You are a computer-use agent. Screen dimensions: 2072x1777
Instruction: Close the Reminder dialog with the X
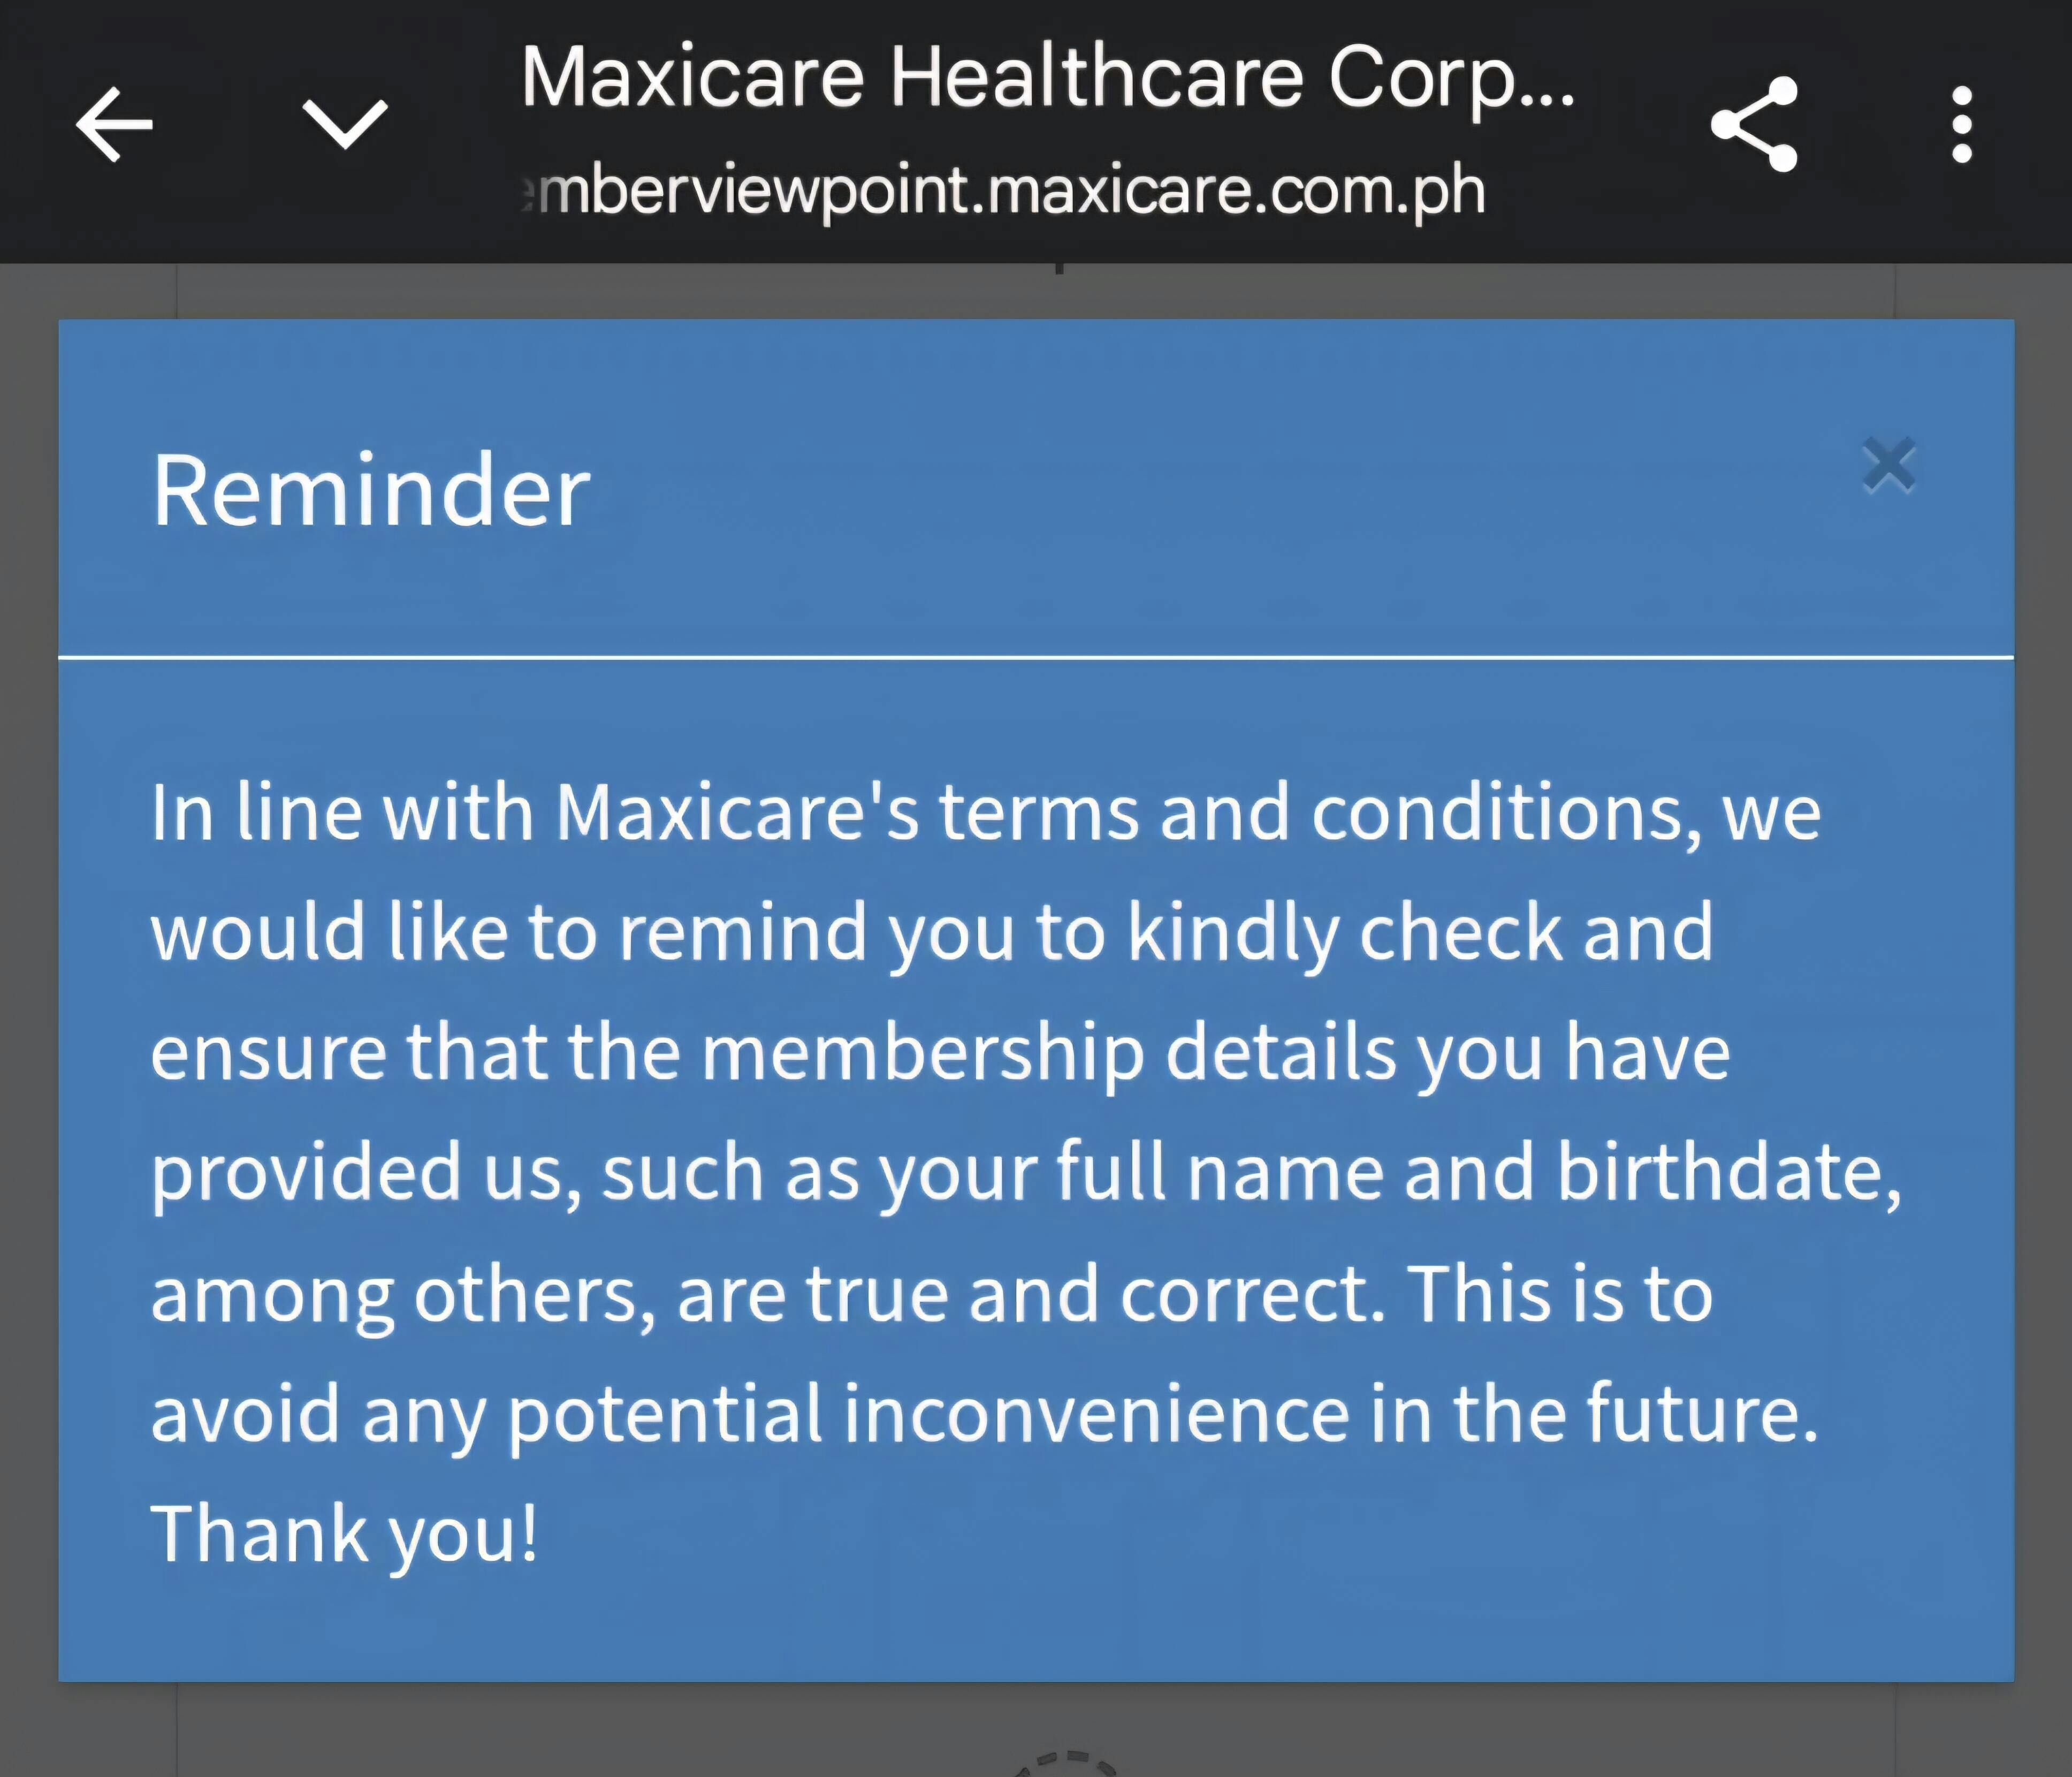[x=1888, y=465]
